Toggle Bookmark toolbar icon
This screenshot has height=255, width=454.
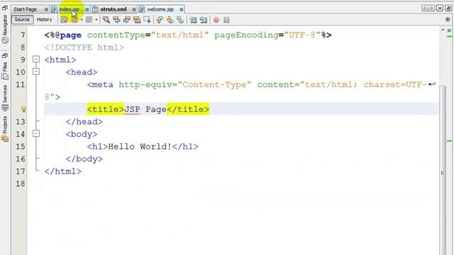[180, 20]
